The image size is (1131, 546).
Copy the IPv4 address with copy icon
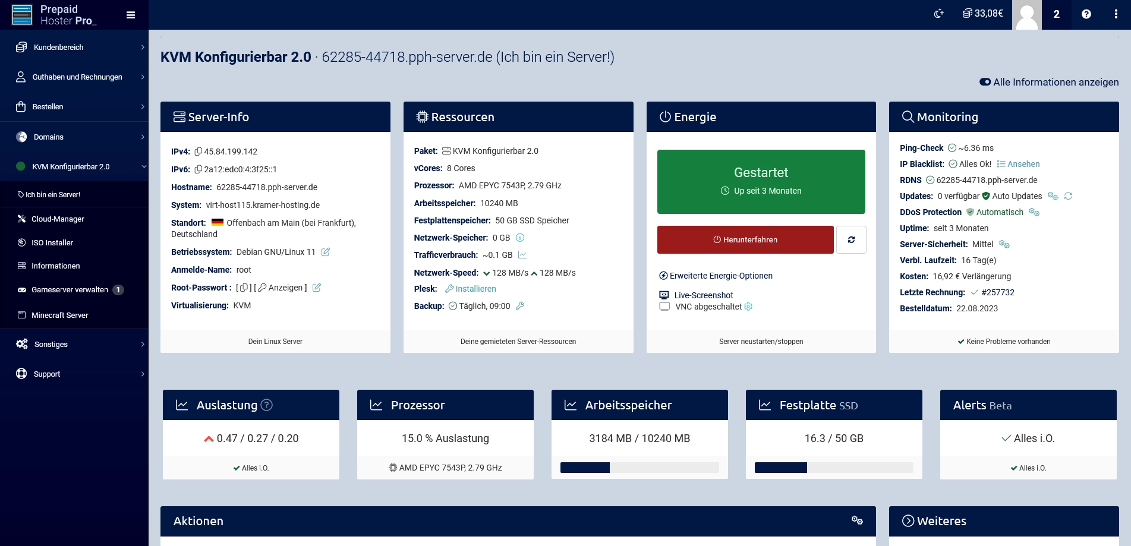[x=199, y=152]
